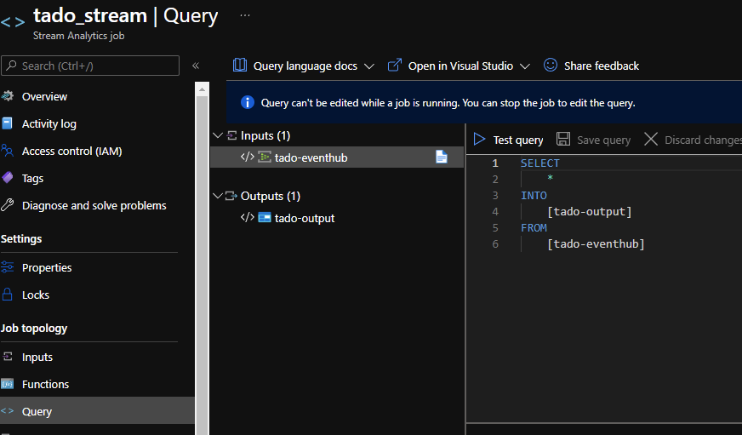This screenshot has height=435, width=742.
Task: Click the sidebar Inputs icon
Action: [7, 357]
